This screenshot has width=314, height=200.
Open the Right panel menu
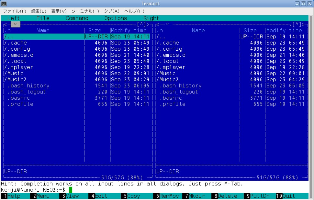(x=151, y=18)
